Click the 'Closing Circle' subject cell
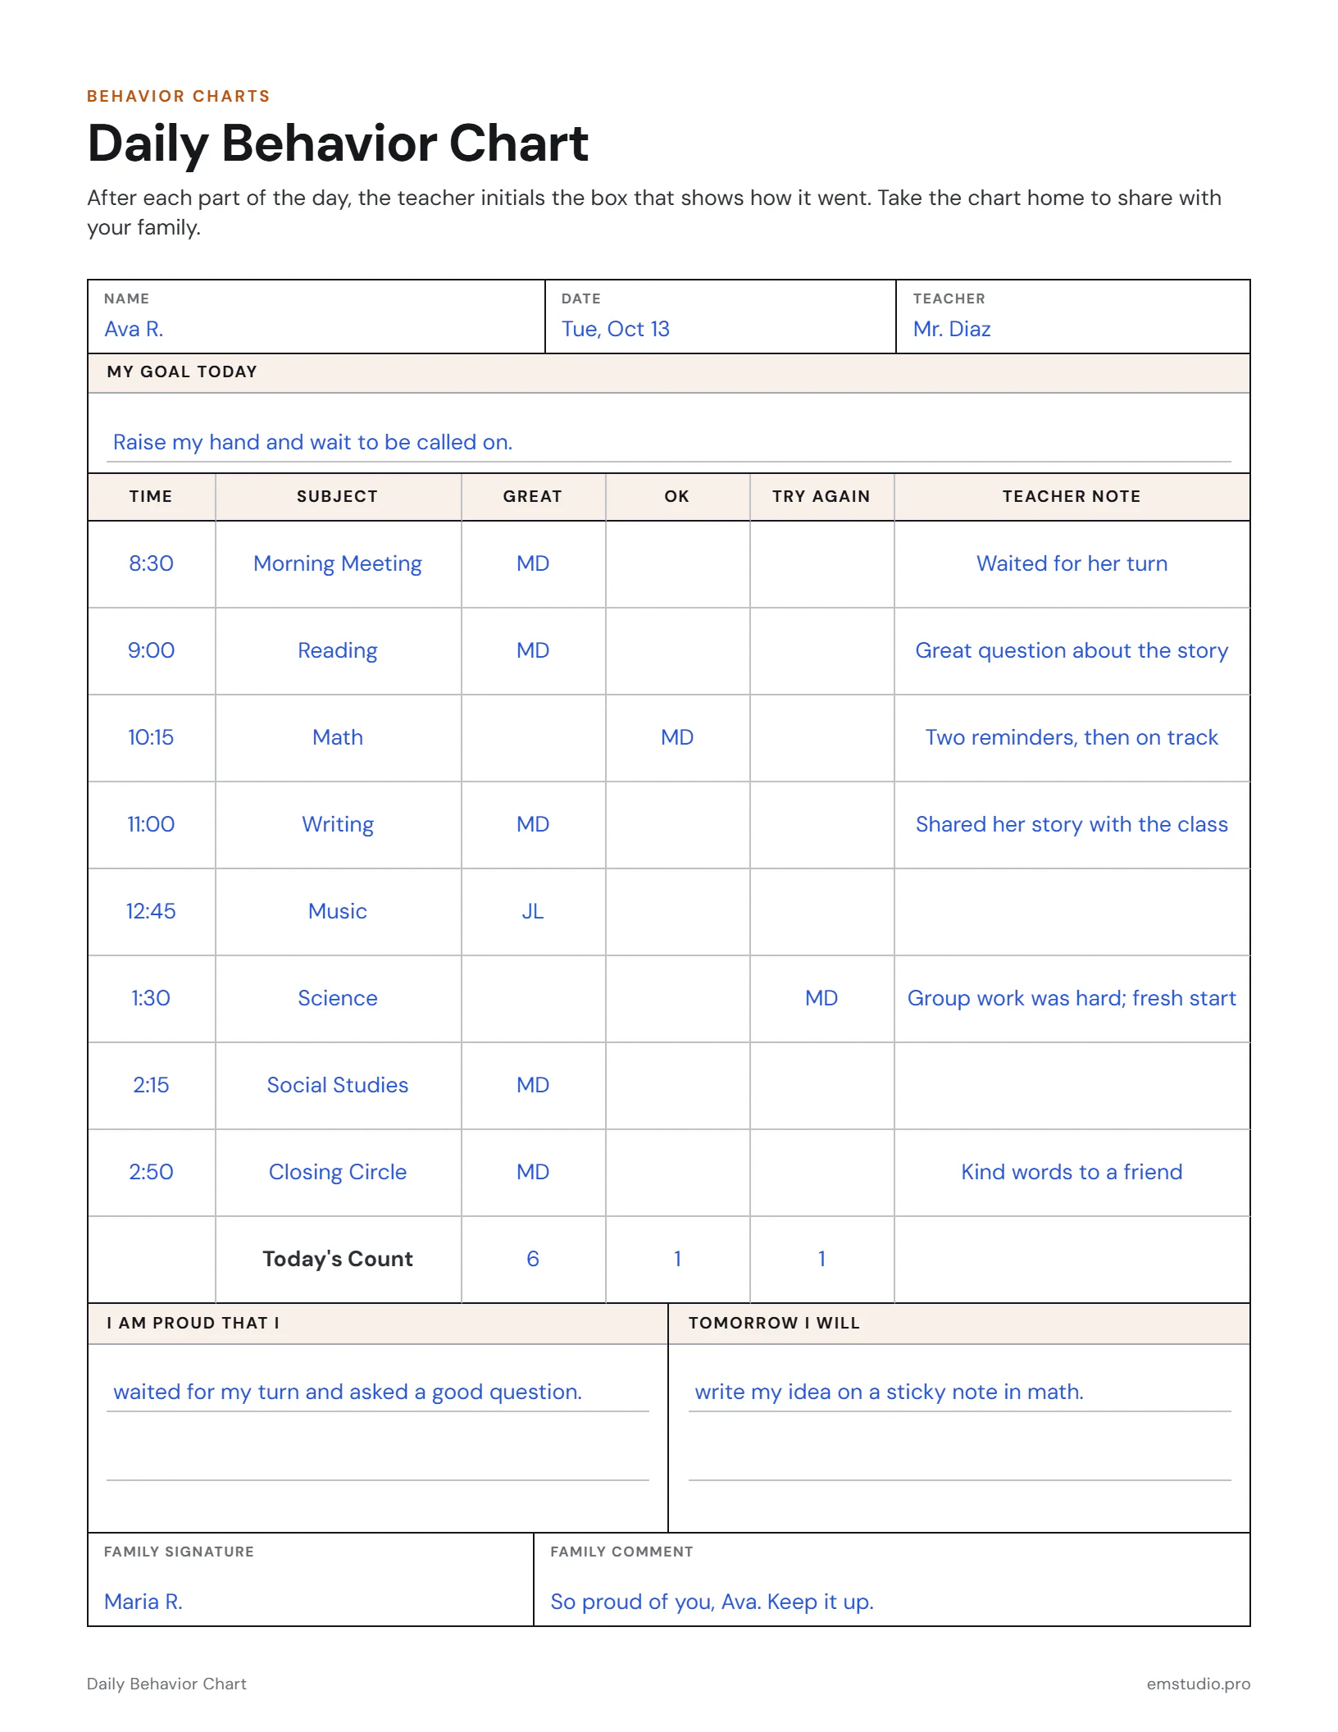1338x1732 pixels. (338, 1173)
